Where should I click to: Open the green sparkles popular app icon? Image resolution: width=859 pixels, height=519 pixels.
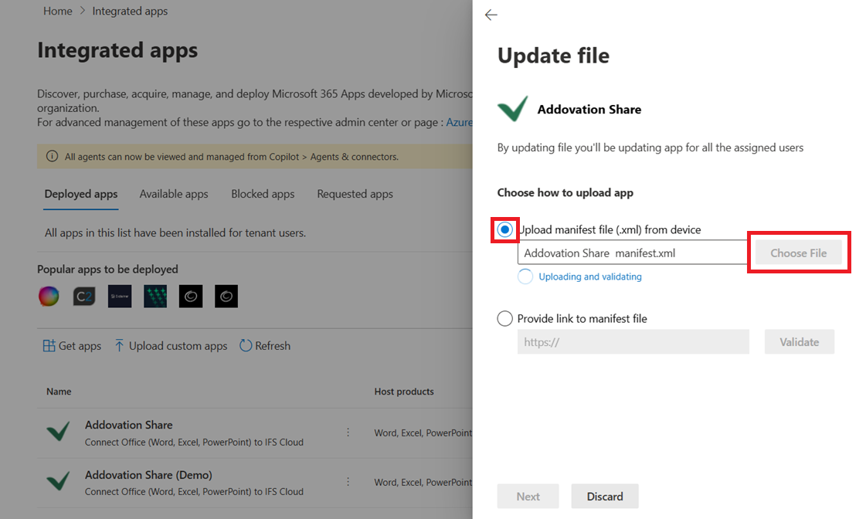[x=155, y=297]
